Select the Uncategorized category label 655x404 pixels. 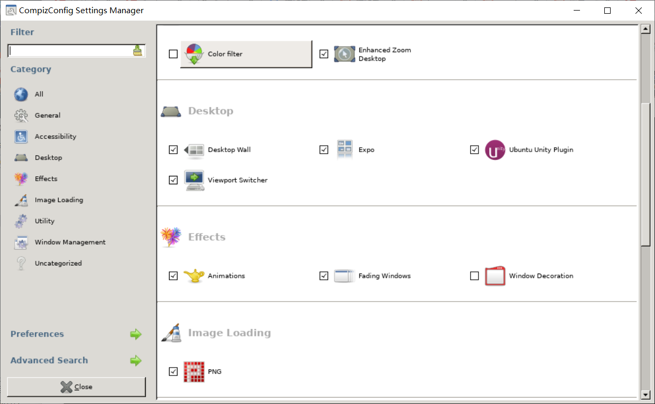[58, 264]
